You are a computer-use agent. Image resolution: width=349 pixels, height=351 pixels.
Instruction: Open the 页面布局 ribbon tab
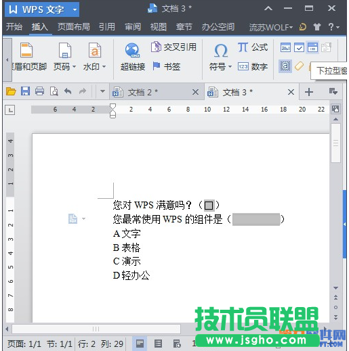(73, 27)
